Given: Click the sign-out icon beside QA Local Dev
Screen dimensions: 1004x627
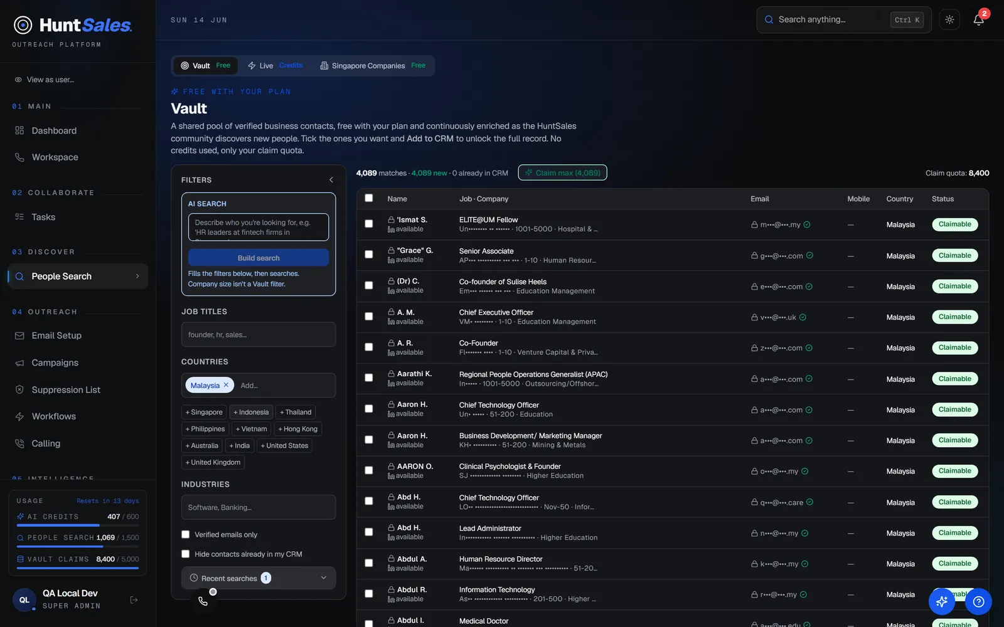Looking at the screenshot, I should pyautogui.click(x=134, y=600).
